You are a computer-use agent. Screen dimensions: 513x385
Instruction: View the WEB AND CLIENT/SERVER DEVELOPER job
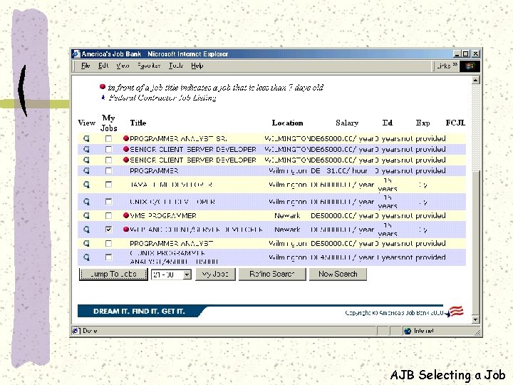[86, 230]
